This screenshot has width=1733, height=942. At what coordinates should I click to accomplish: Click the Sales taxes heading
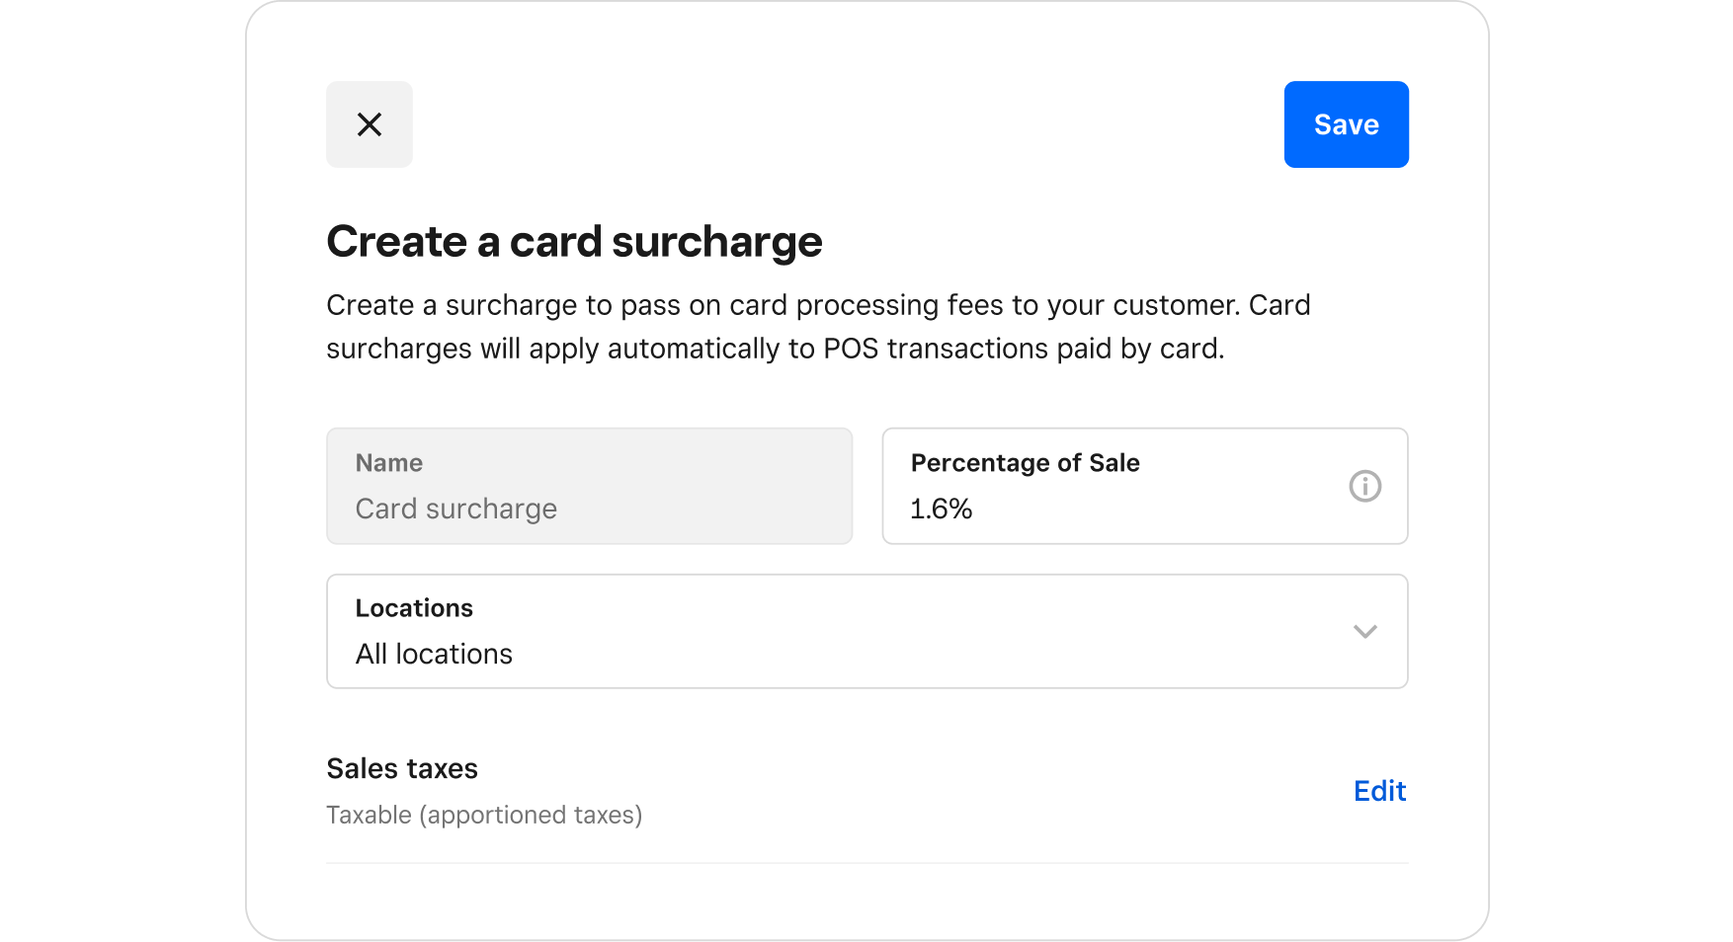point(402,768)
